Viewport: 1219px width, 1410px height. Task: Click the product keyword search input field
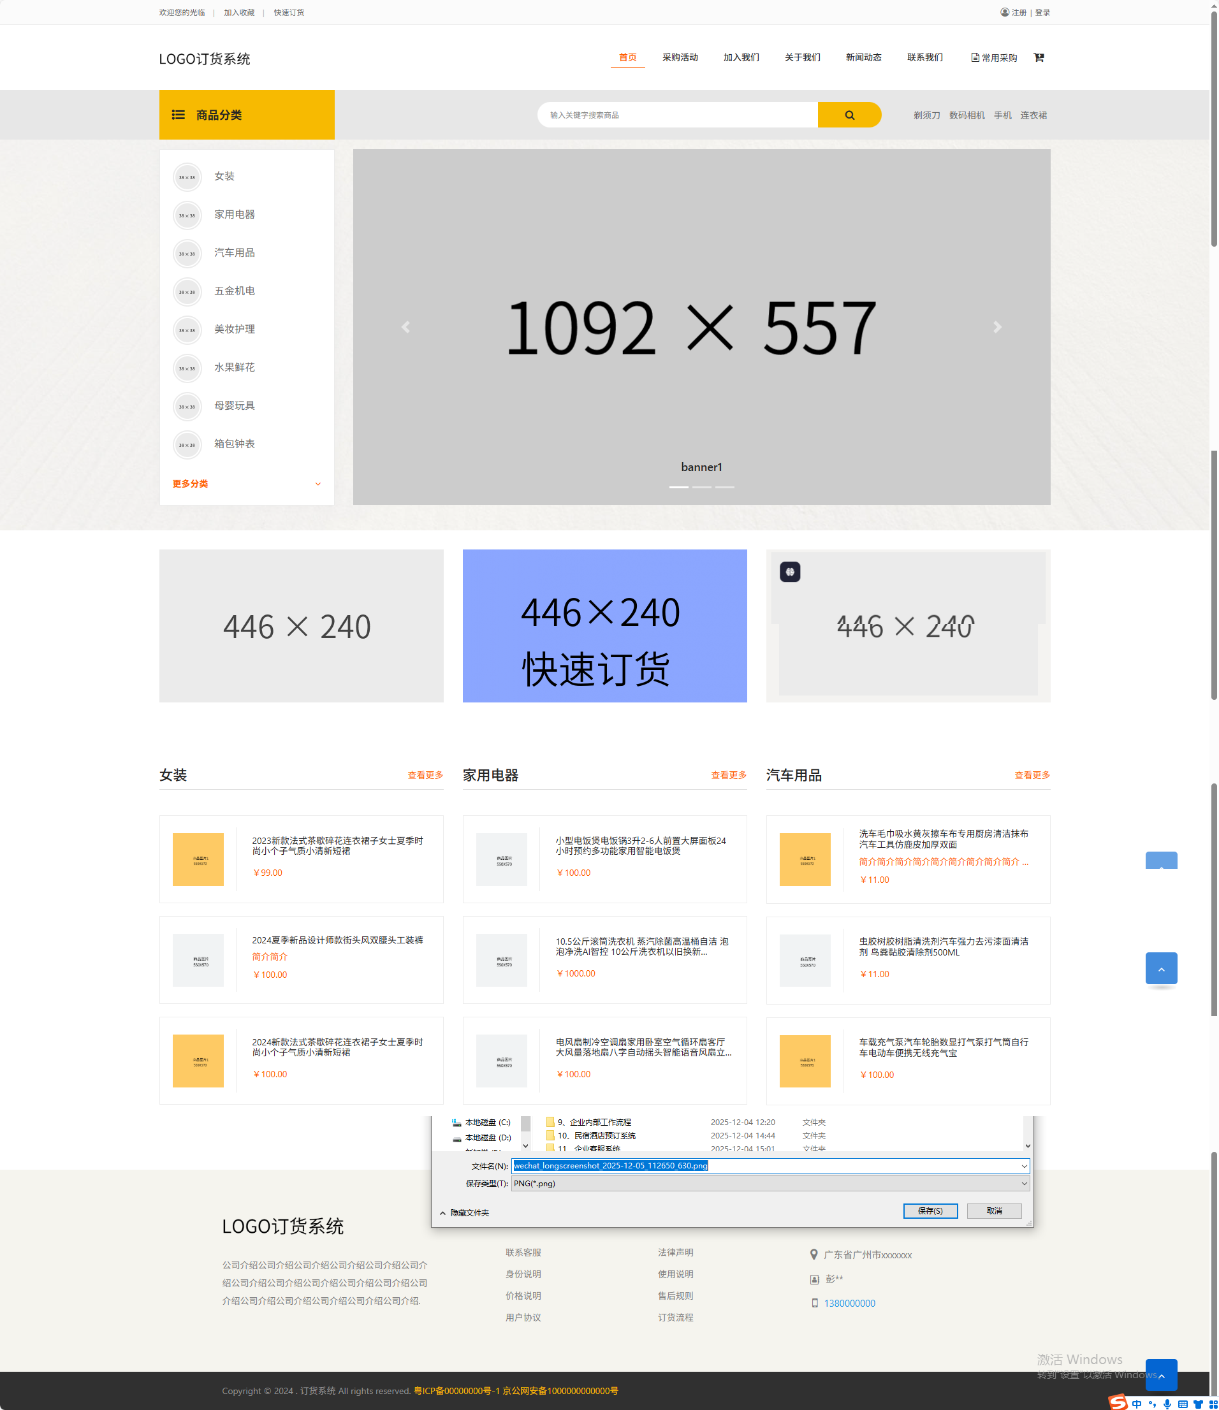[677, 115]
